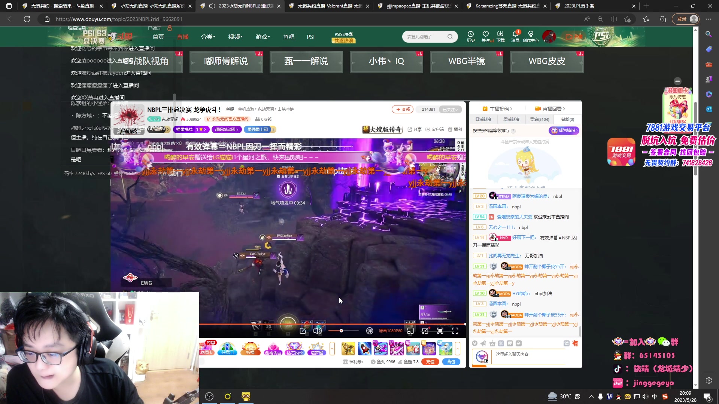This screenshot has width=719, height=404.
Task: Open the 消息 message bell icon
Action: (x=515, y=36)
